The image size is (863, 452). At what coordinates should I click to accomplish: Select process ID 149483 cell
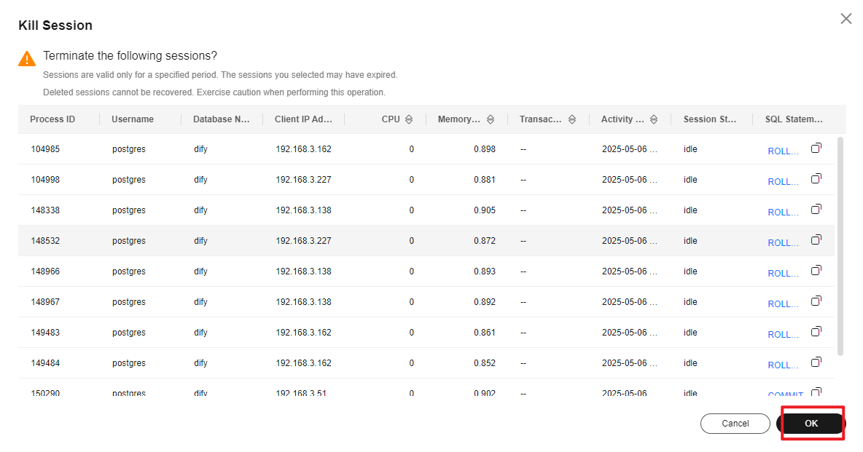coord(45,333)
